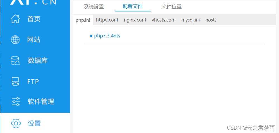Click the sliders icon for 软件管理
The image size is (279, 133).
point(16,102)
